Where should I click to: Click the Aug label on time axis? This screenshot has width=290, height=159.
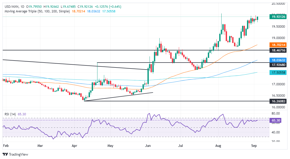coord(218,146)
